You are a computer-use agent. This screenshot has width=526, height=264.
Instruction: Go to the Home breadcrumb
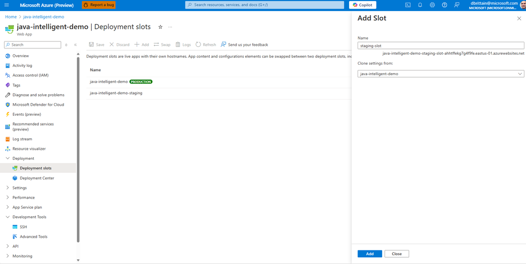(x=11, y=17)
